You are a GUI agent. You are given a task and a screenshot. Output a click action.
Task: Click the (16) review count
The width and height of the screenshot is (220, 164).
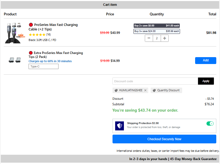pos(48,34)
